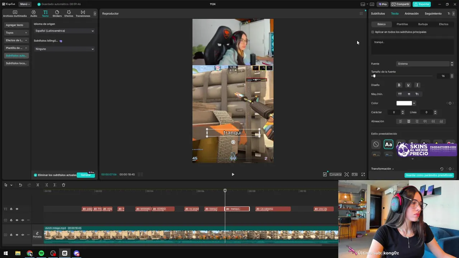Image resolution: width=459 pixels, height=258 pixels.
Task: Click the split clip icon
Action: 38,185
